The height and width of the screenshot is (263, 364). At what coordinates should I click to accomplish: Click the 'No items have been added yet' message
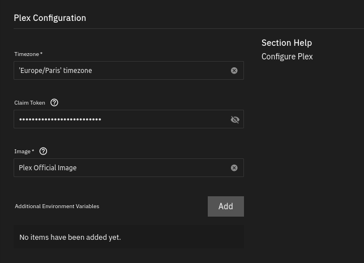(x=70, y=238)
